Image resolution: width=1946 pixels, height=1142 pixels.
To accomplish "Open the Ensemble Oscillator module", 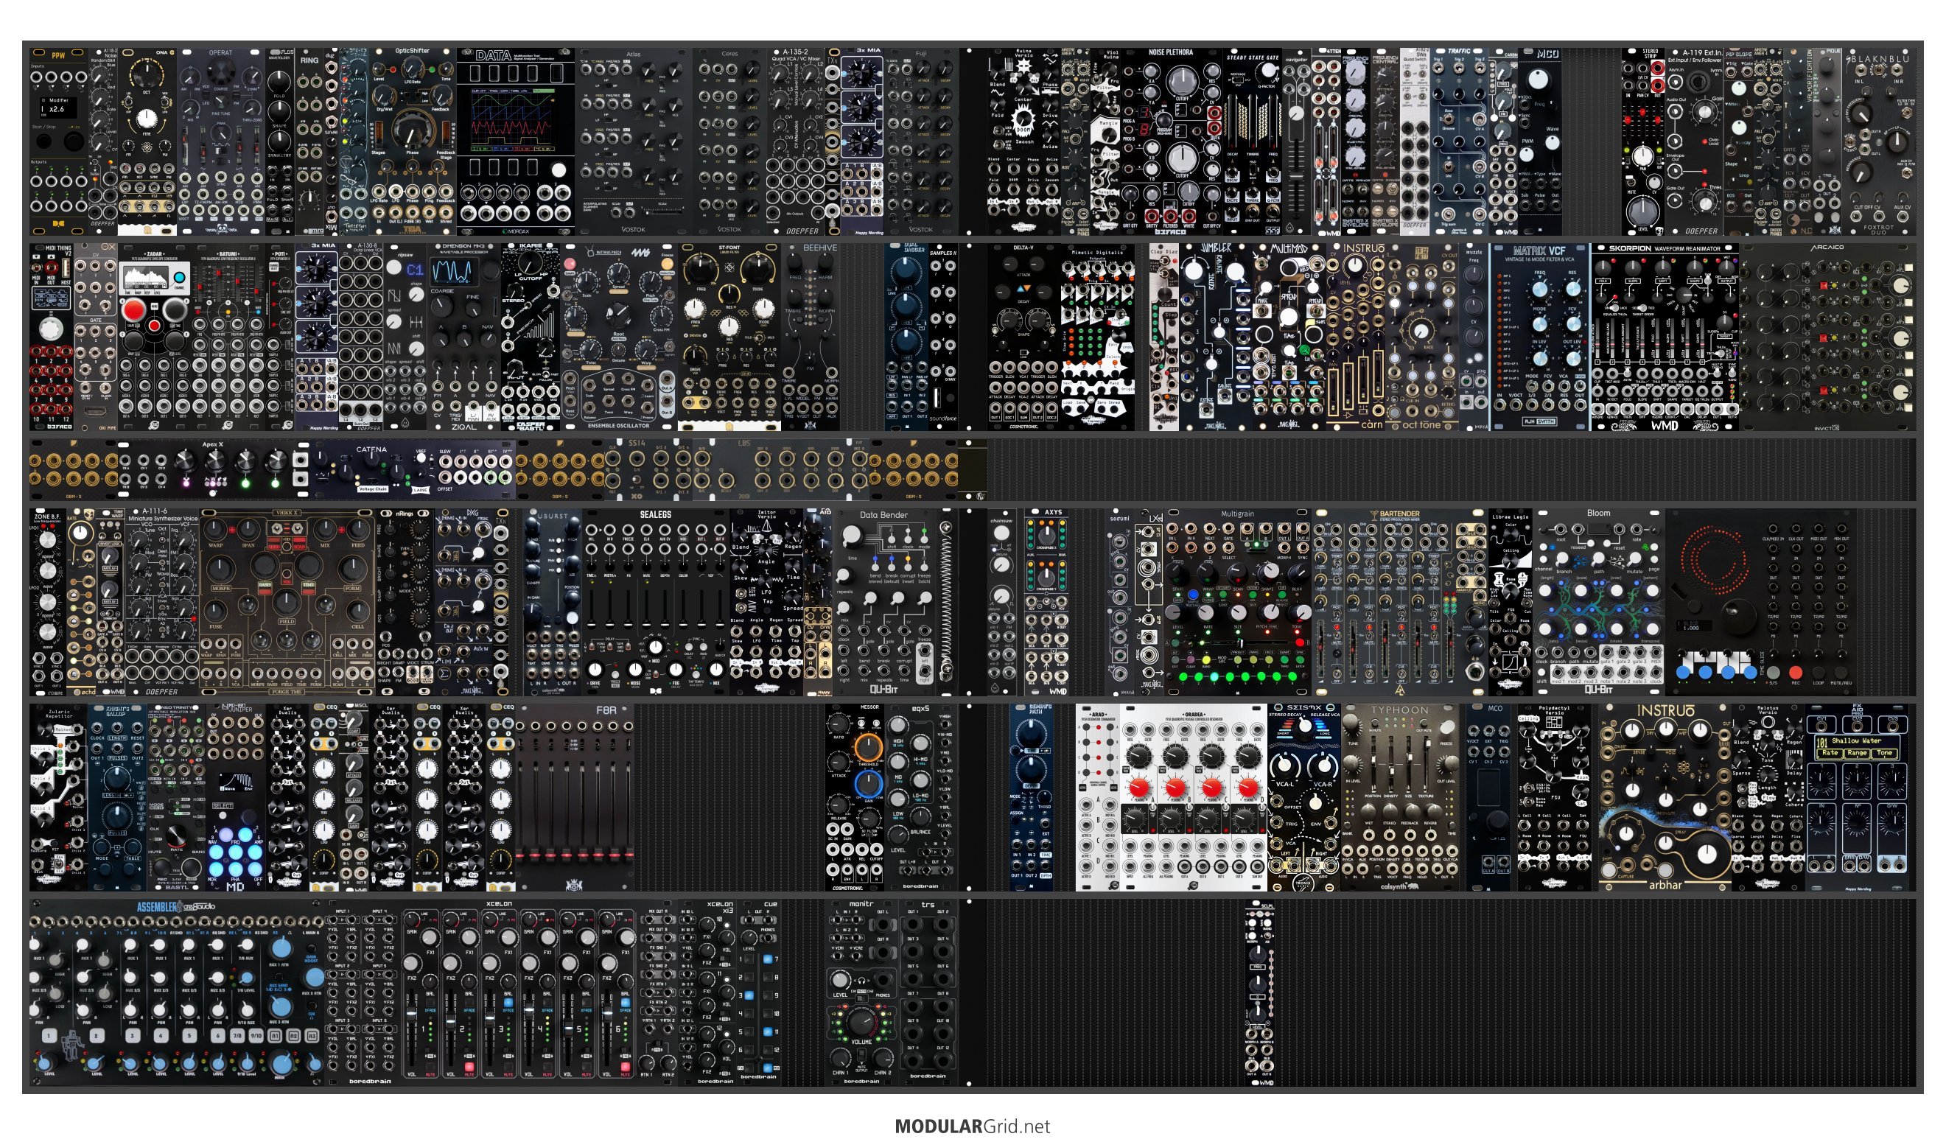I will 618,337.
